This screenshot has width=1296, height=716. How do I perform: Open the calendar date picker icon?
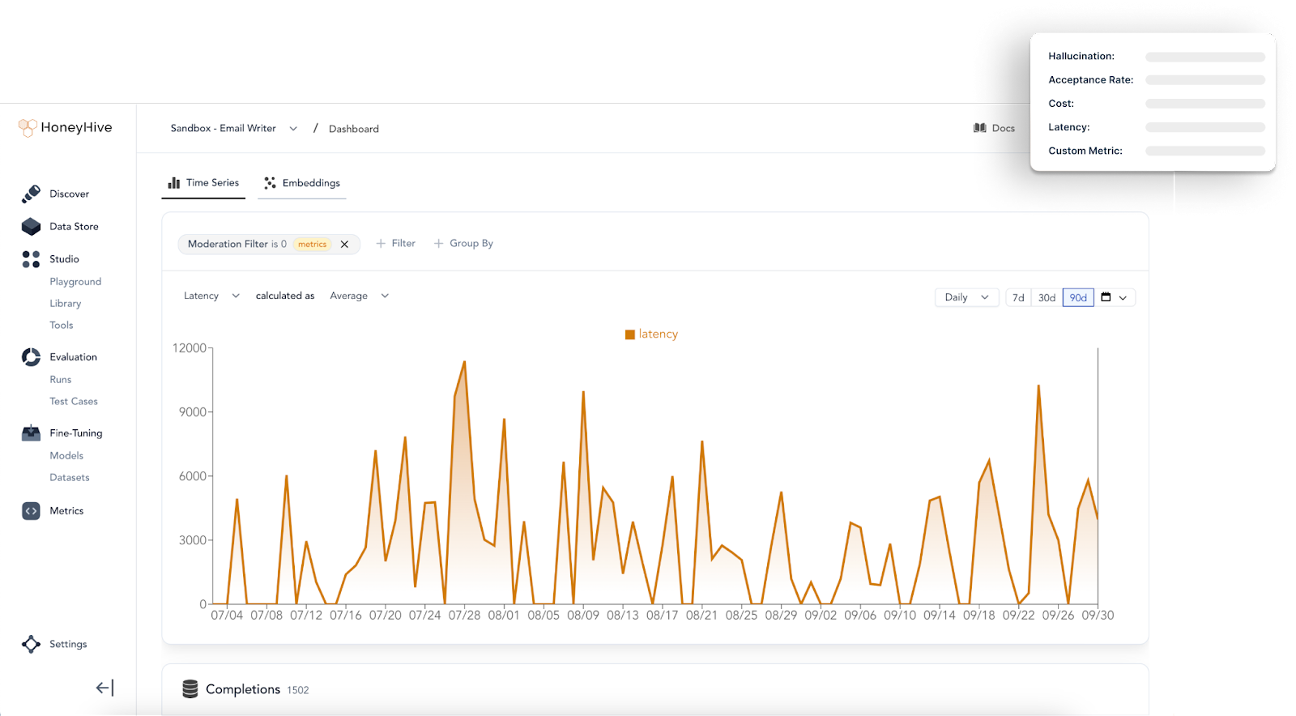tap(1106, 297)
